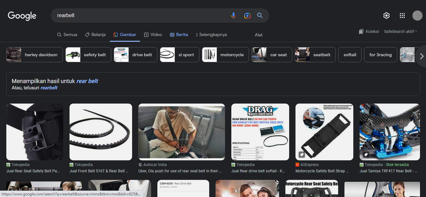Open Motorcycle Rear Seat Safety Belt image

[x=312, y=188]
